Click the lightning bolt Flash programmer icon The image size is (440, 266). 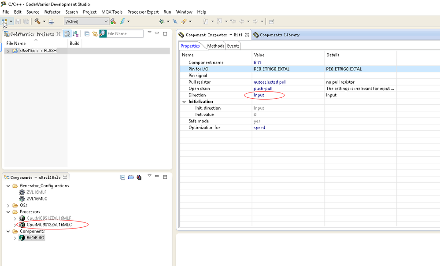122,21
